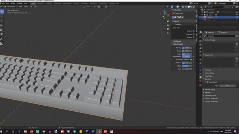Expand the Workspace panel
This screenshot has height=134, width=239.
pos(177,41)
